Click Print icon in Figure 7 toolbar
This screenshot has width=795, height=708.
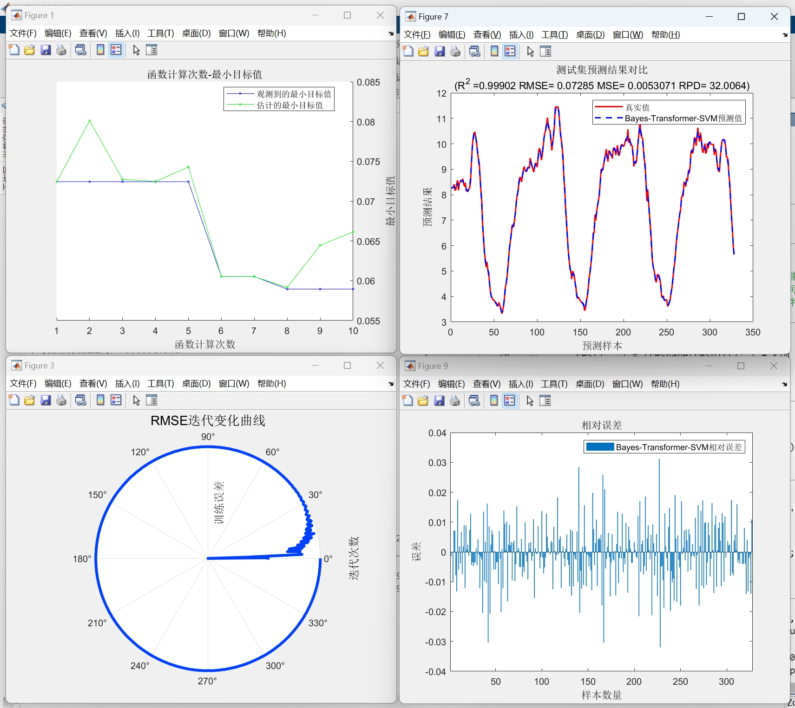coord(455,52)
